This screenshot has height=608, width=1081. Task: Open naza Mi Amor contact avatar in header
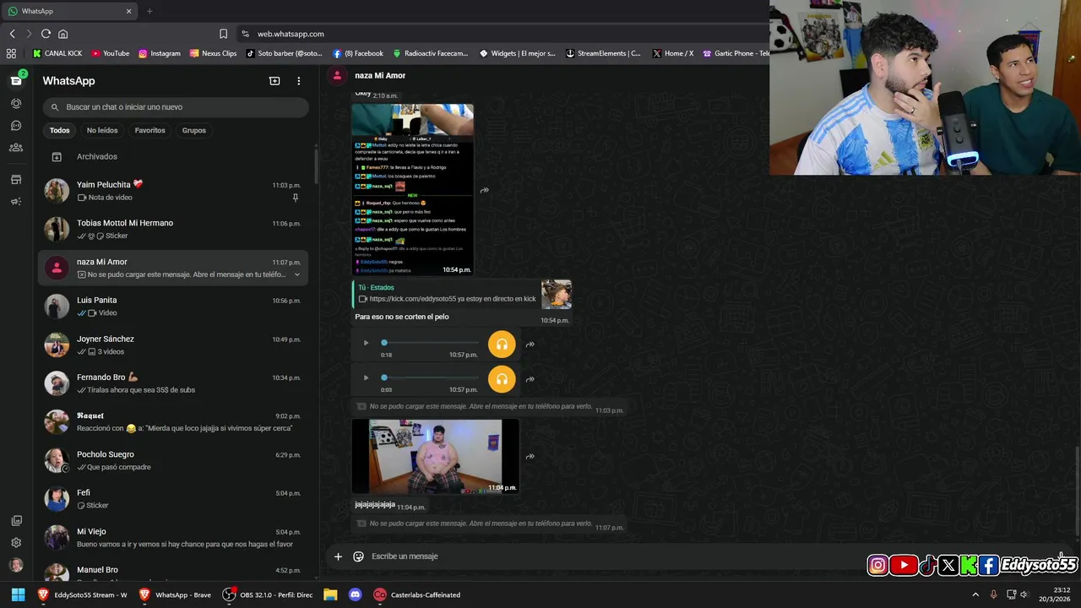coord(337,75)
